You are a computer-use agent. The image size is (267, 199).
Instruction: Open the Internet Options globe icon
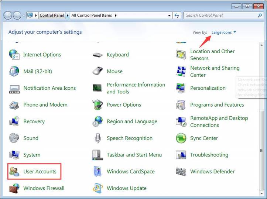[x=14, y=55]
